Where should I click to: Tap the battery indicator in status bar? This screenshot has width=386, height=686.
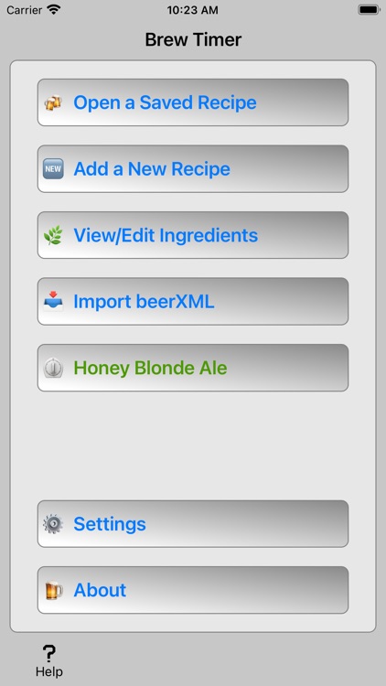(x=369, y=10)
